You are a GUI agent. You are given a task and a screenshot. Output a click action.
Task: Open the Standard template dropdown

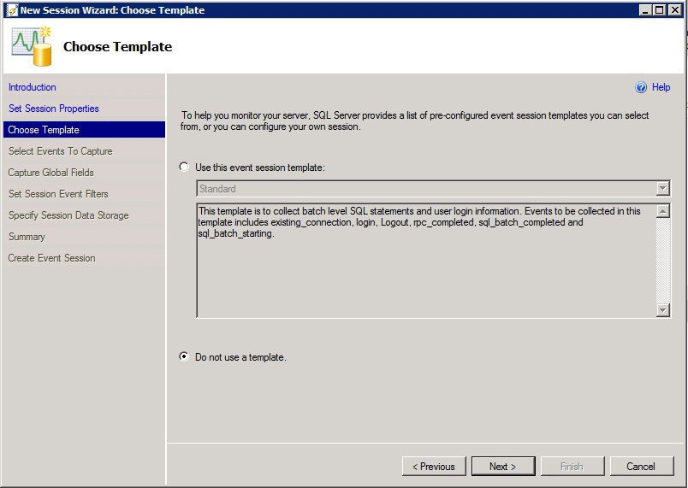click(662, 189)
